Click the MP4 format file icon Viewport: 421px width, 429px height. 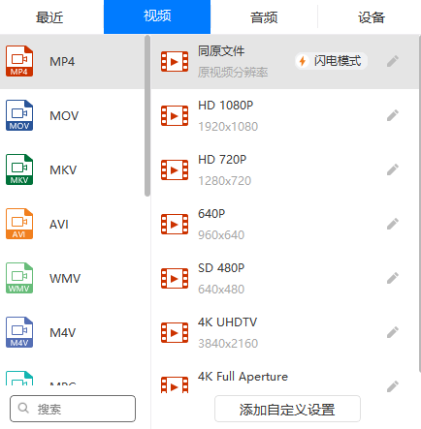(x=19, y=61)
